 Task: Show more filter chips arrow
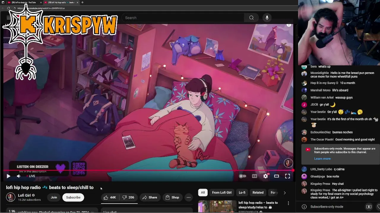pos(284,193)
